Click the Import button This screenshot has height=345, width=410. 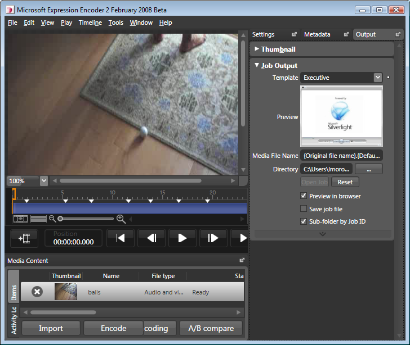click(x=51, y=328)
